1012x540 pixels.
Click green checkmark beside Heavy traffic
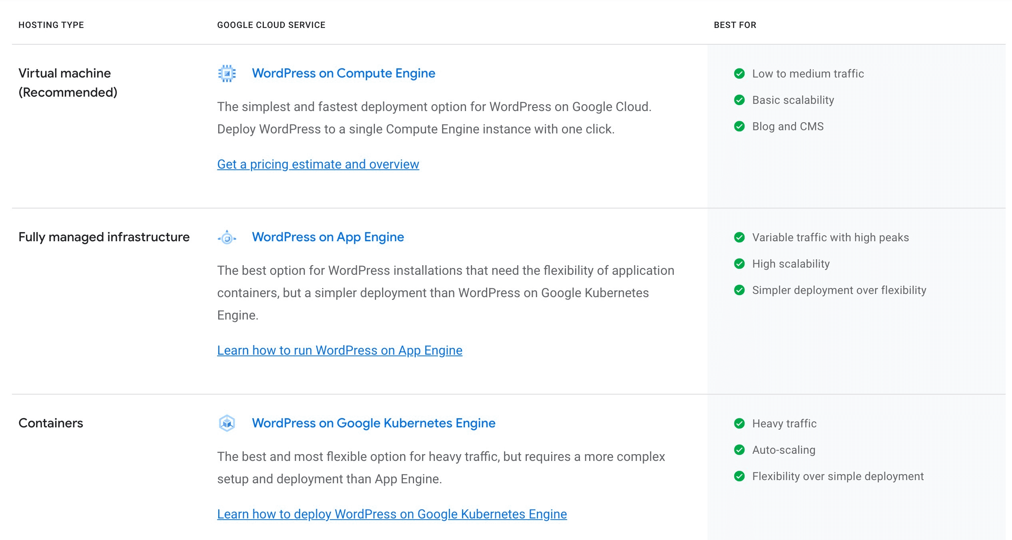click(739, 423)
